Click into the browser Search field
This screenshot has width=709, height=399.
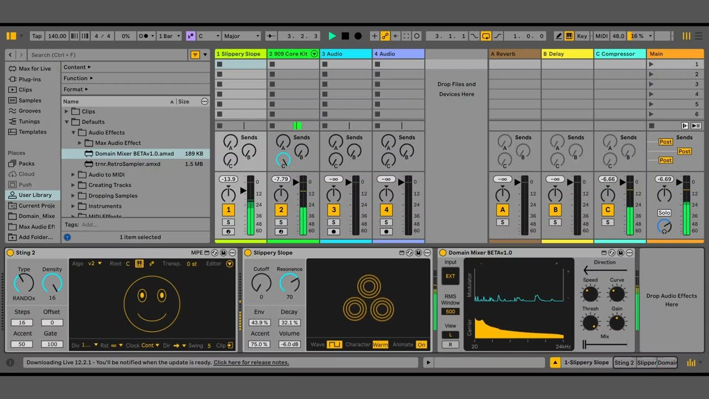[x=108, y=55]
